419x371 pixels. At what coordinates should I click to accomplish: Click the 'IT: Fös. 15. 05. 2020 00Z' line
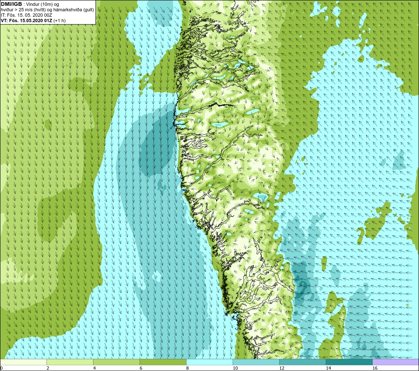26,15
